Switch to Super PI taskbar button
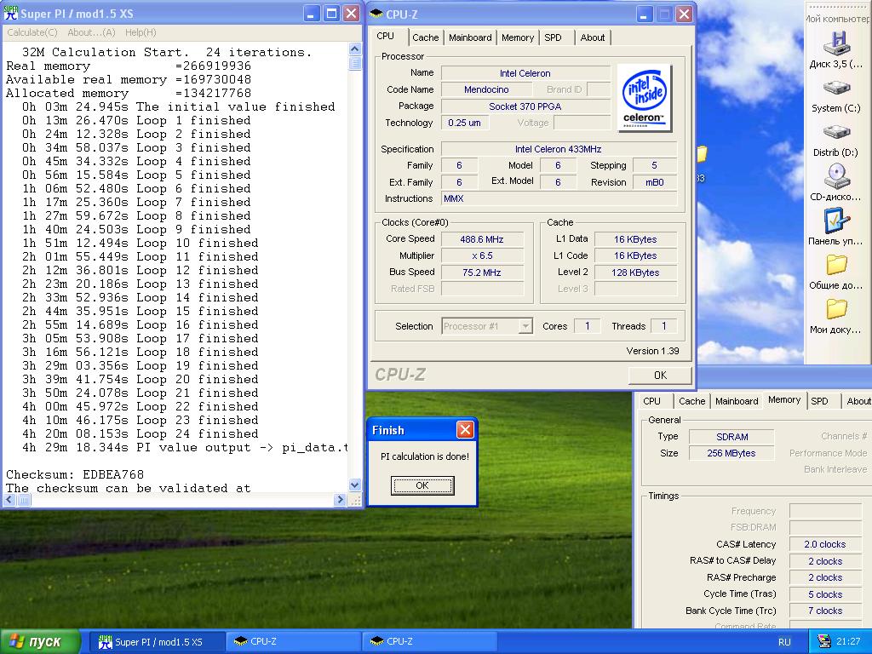Screen dimensions: 872x654 156,642
